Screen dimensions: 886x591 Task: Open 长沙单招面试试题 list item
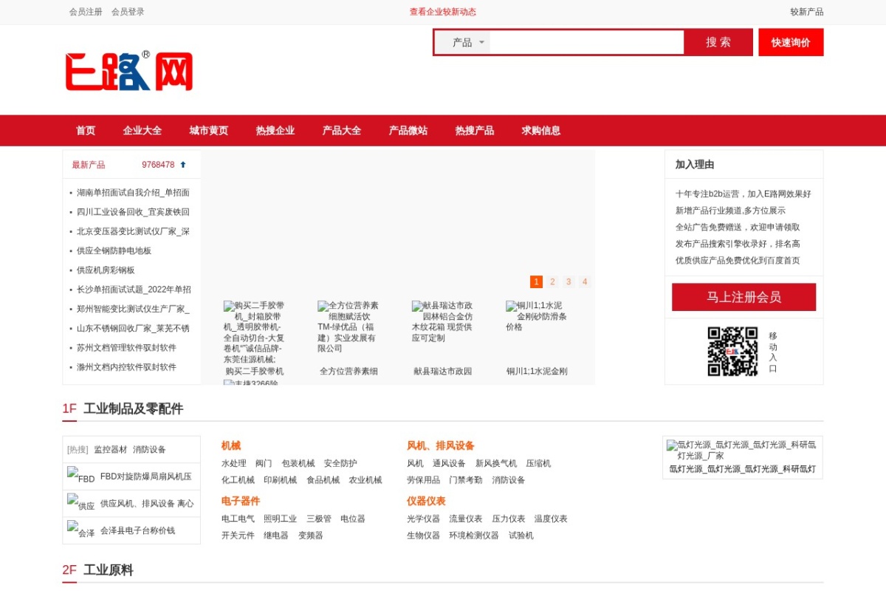click(134, 290)
